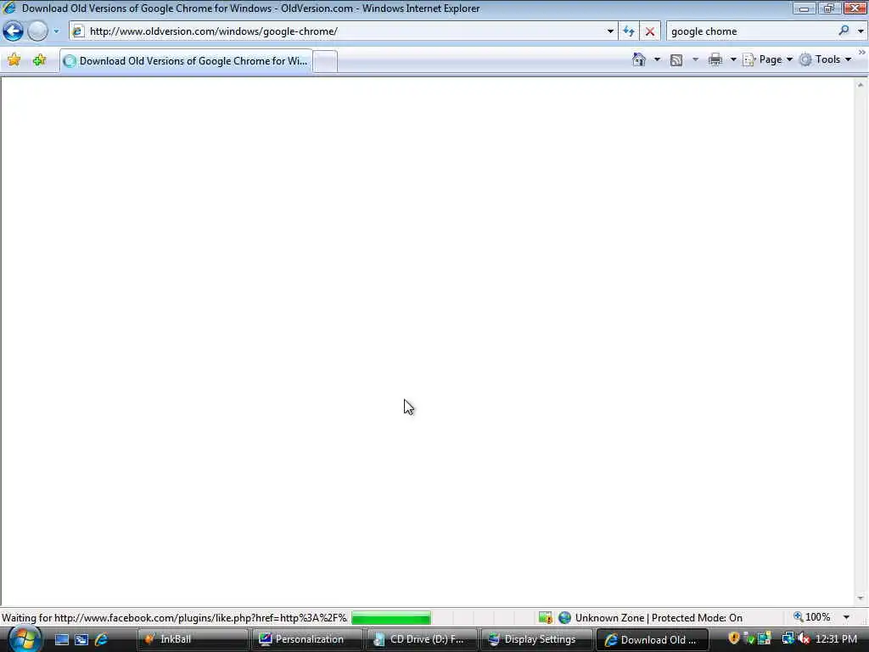This screenshot has width=869, height=652.
Task: Open a new blank tab
Action: pyautogui.click(x=326, y=61)
